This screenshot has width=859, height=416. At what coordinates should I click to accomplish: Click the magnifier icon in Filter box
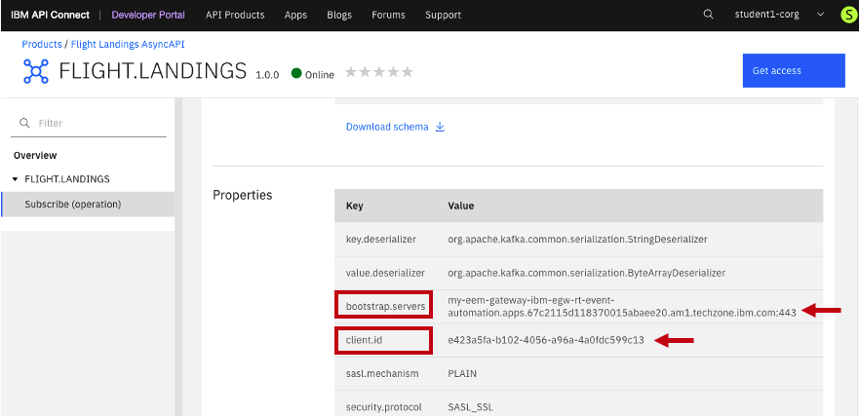pos(24,124)
